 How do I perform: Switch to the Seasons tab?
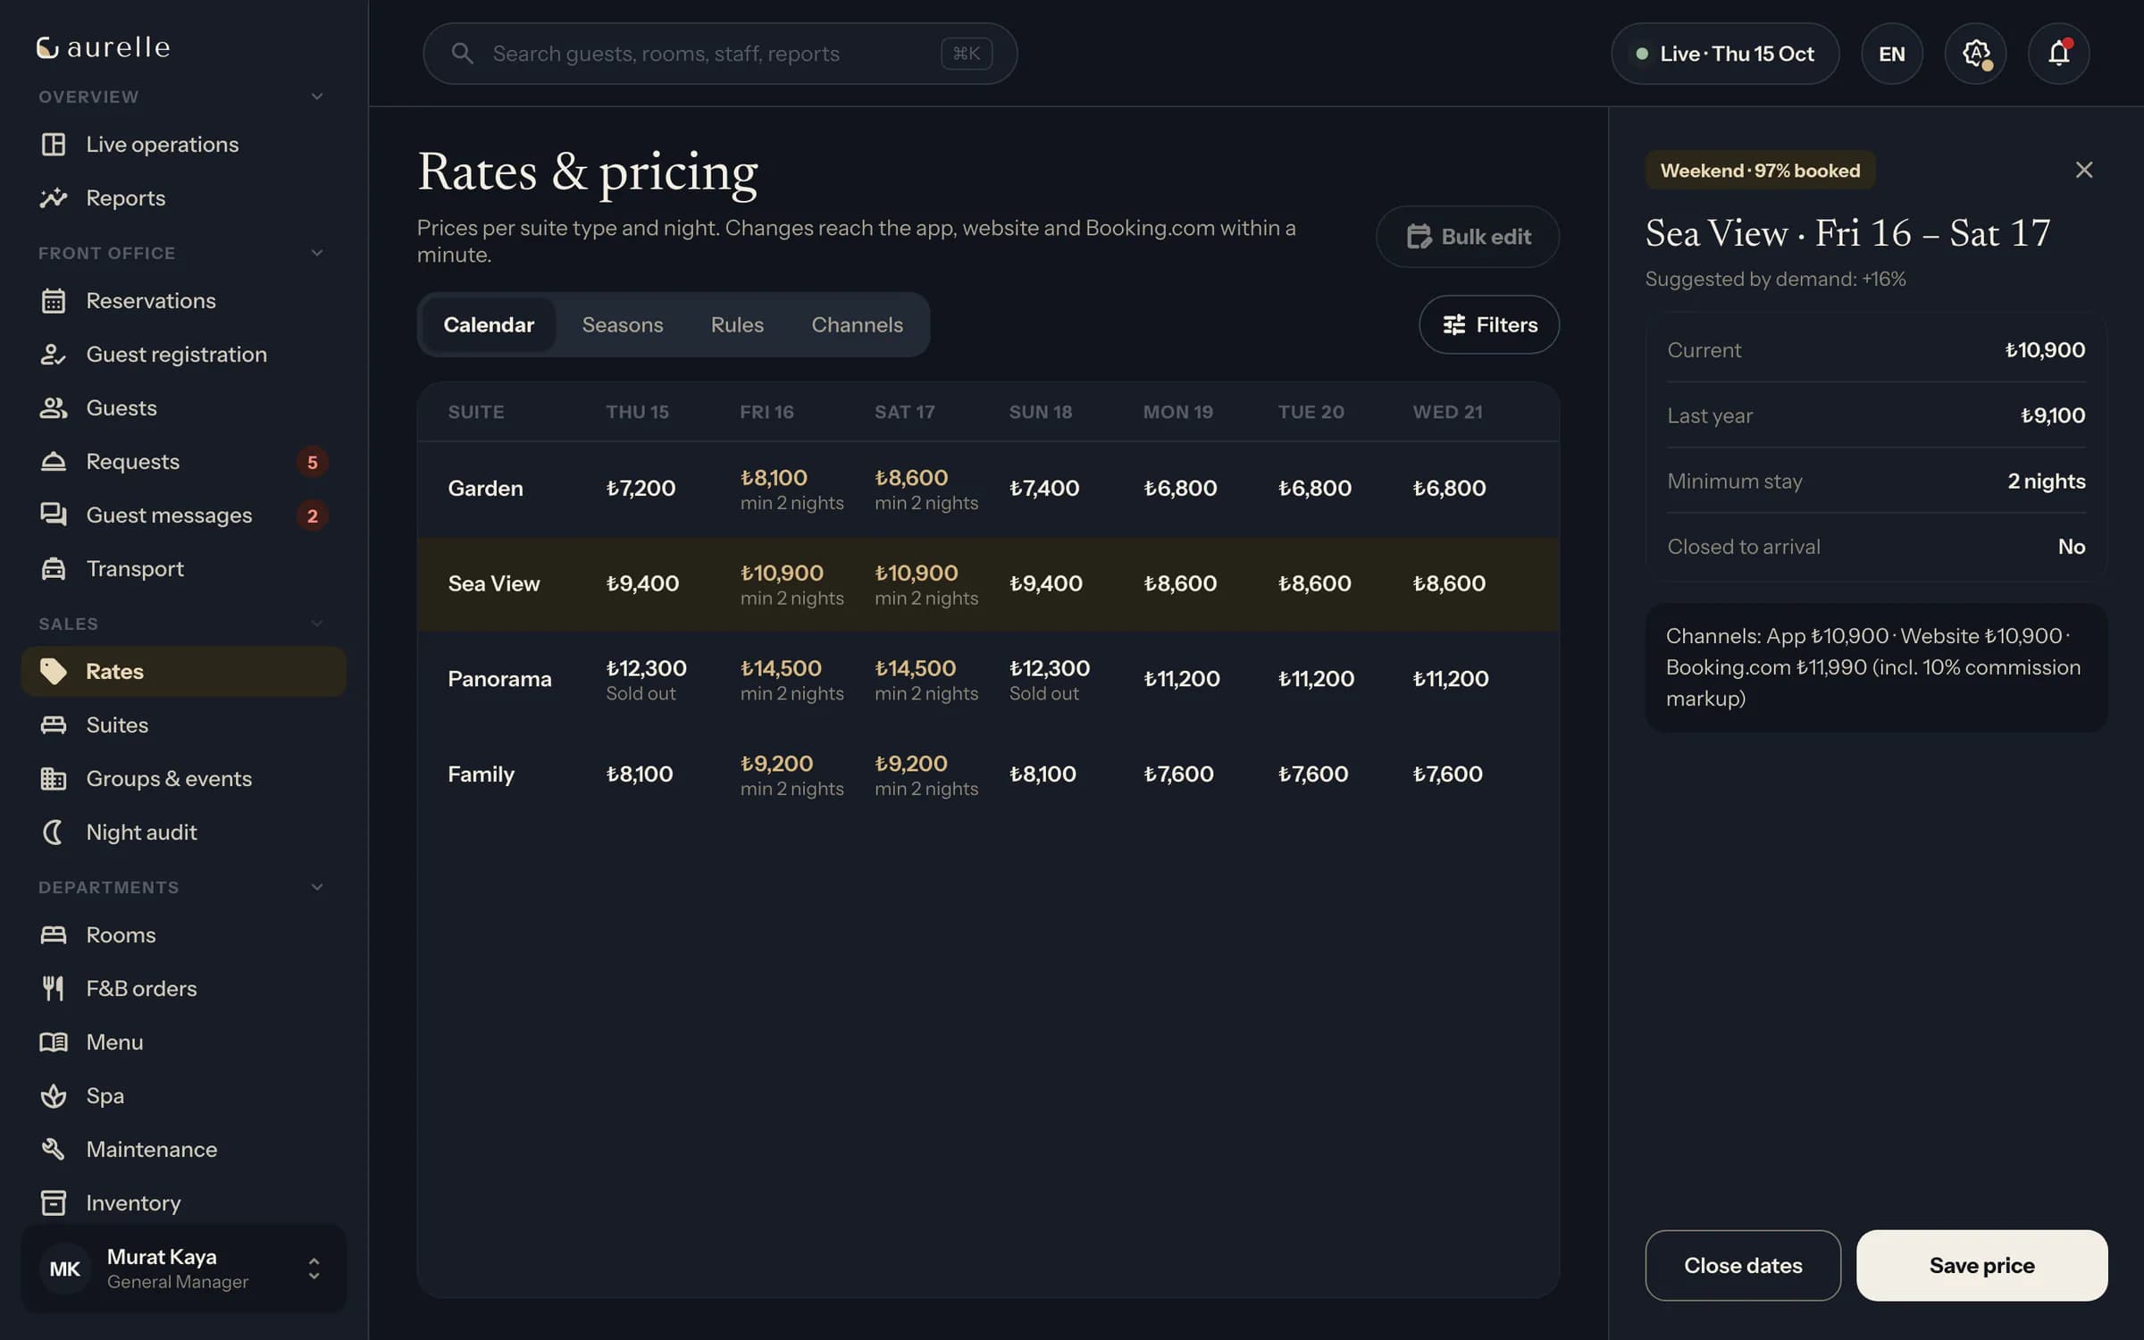click(623, 324)
